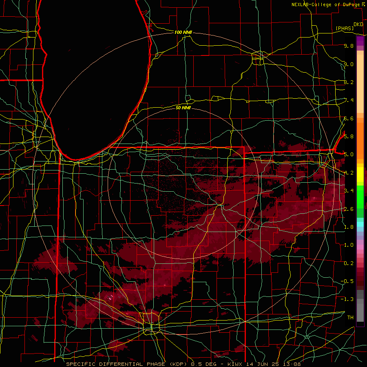This screenshot has width=367, height=367.
Task: Click the 8.2 scale value
Action: 349,82
